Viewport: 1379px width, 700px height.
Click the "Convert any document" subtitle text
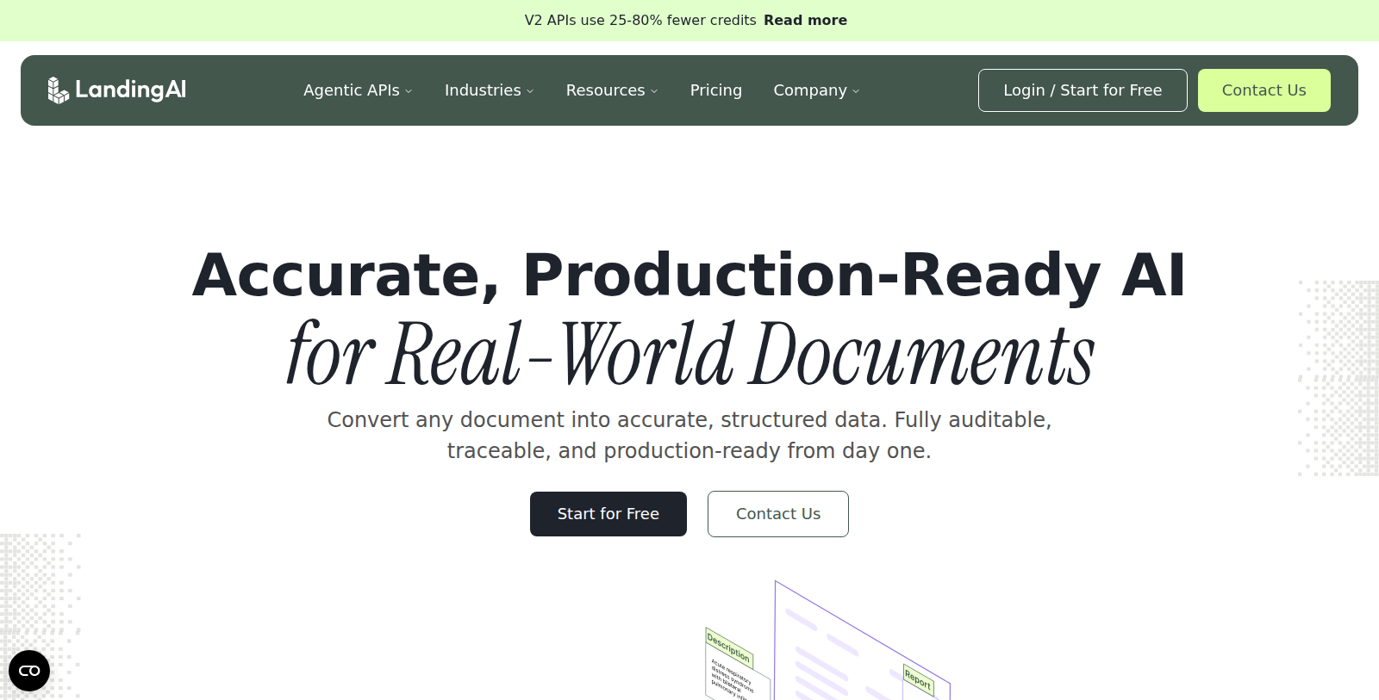click(x=689, y=435)
